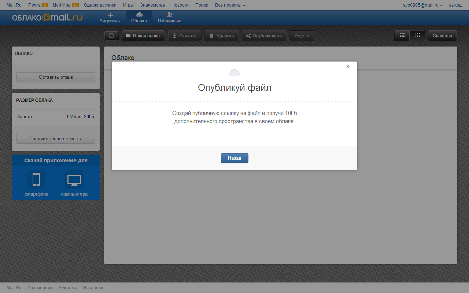Click the Удалить trash button

221,36
